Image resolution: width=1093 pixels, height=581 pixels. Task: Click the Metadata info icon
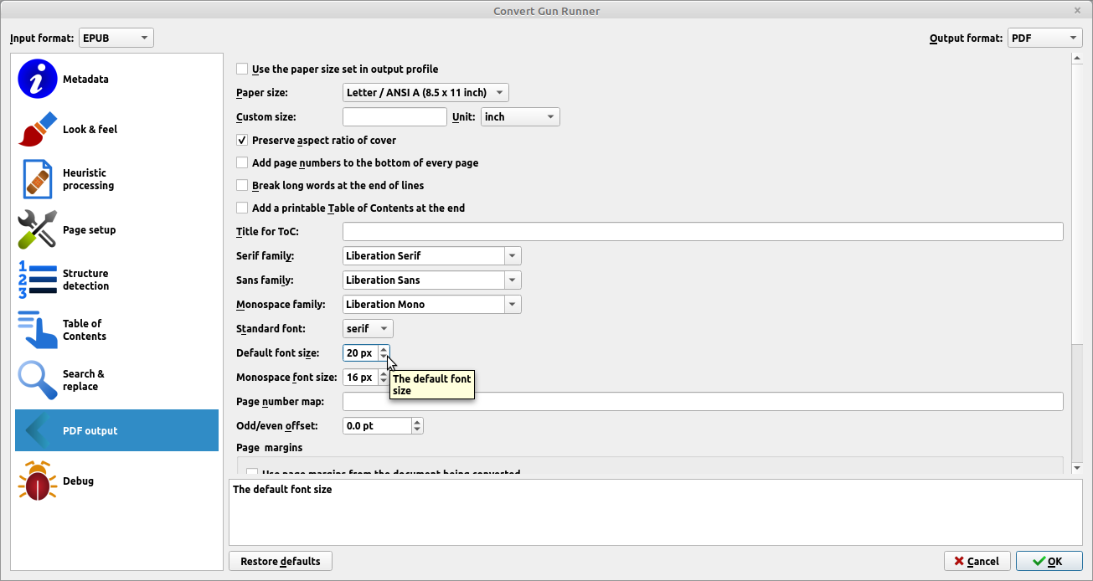pos(38,80)
